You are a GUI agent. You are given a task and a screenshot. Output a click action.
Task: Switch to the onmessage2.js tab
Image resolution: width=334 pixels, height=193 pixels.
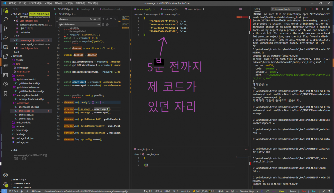[170, 9]
